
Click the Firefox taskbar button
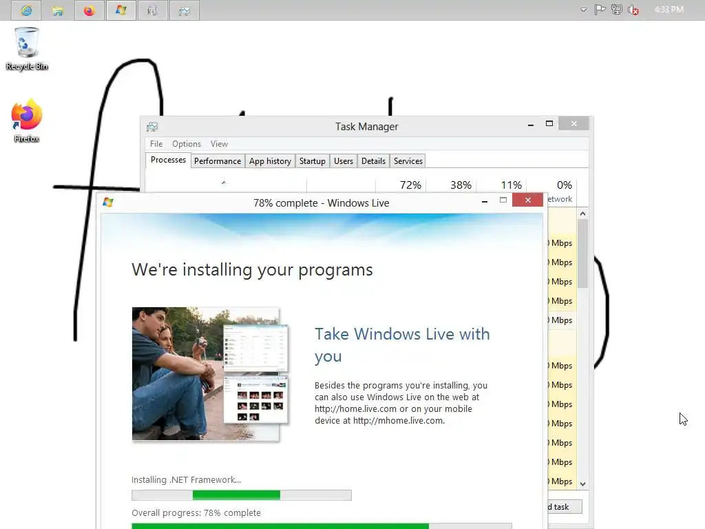pos(89,10)
